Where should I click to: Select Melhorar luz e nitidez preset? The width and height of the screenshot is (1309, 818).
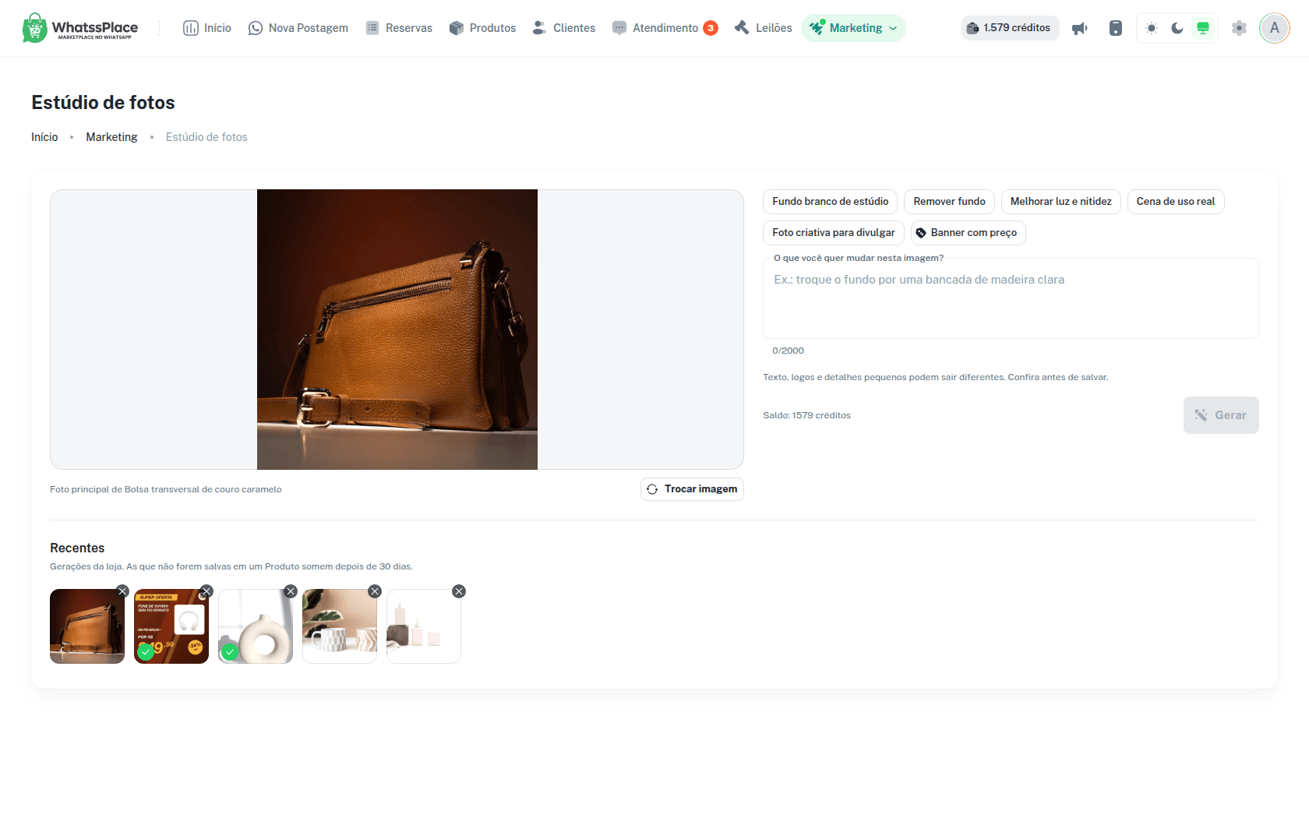pos(1060,202)
